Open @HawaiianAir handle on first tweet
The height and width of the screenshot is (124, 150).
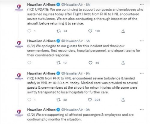pyautogui.click(x=72, y=4)
